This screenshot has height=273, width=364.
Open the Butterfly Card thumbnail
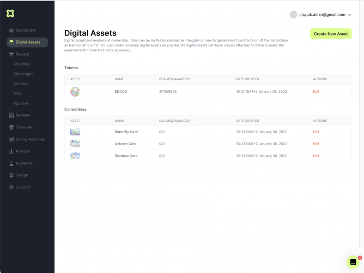pos(75,132)
